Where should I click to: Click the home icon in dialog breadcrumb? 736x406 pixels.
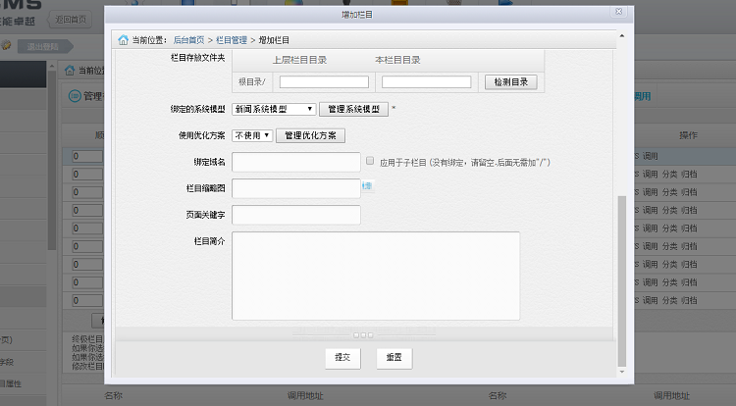[123, 40]
